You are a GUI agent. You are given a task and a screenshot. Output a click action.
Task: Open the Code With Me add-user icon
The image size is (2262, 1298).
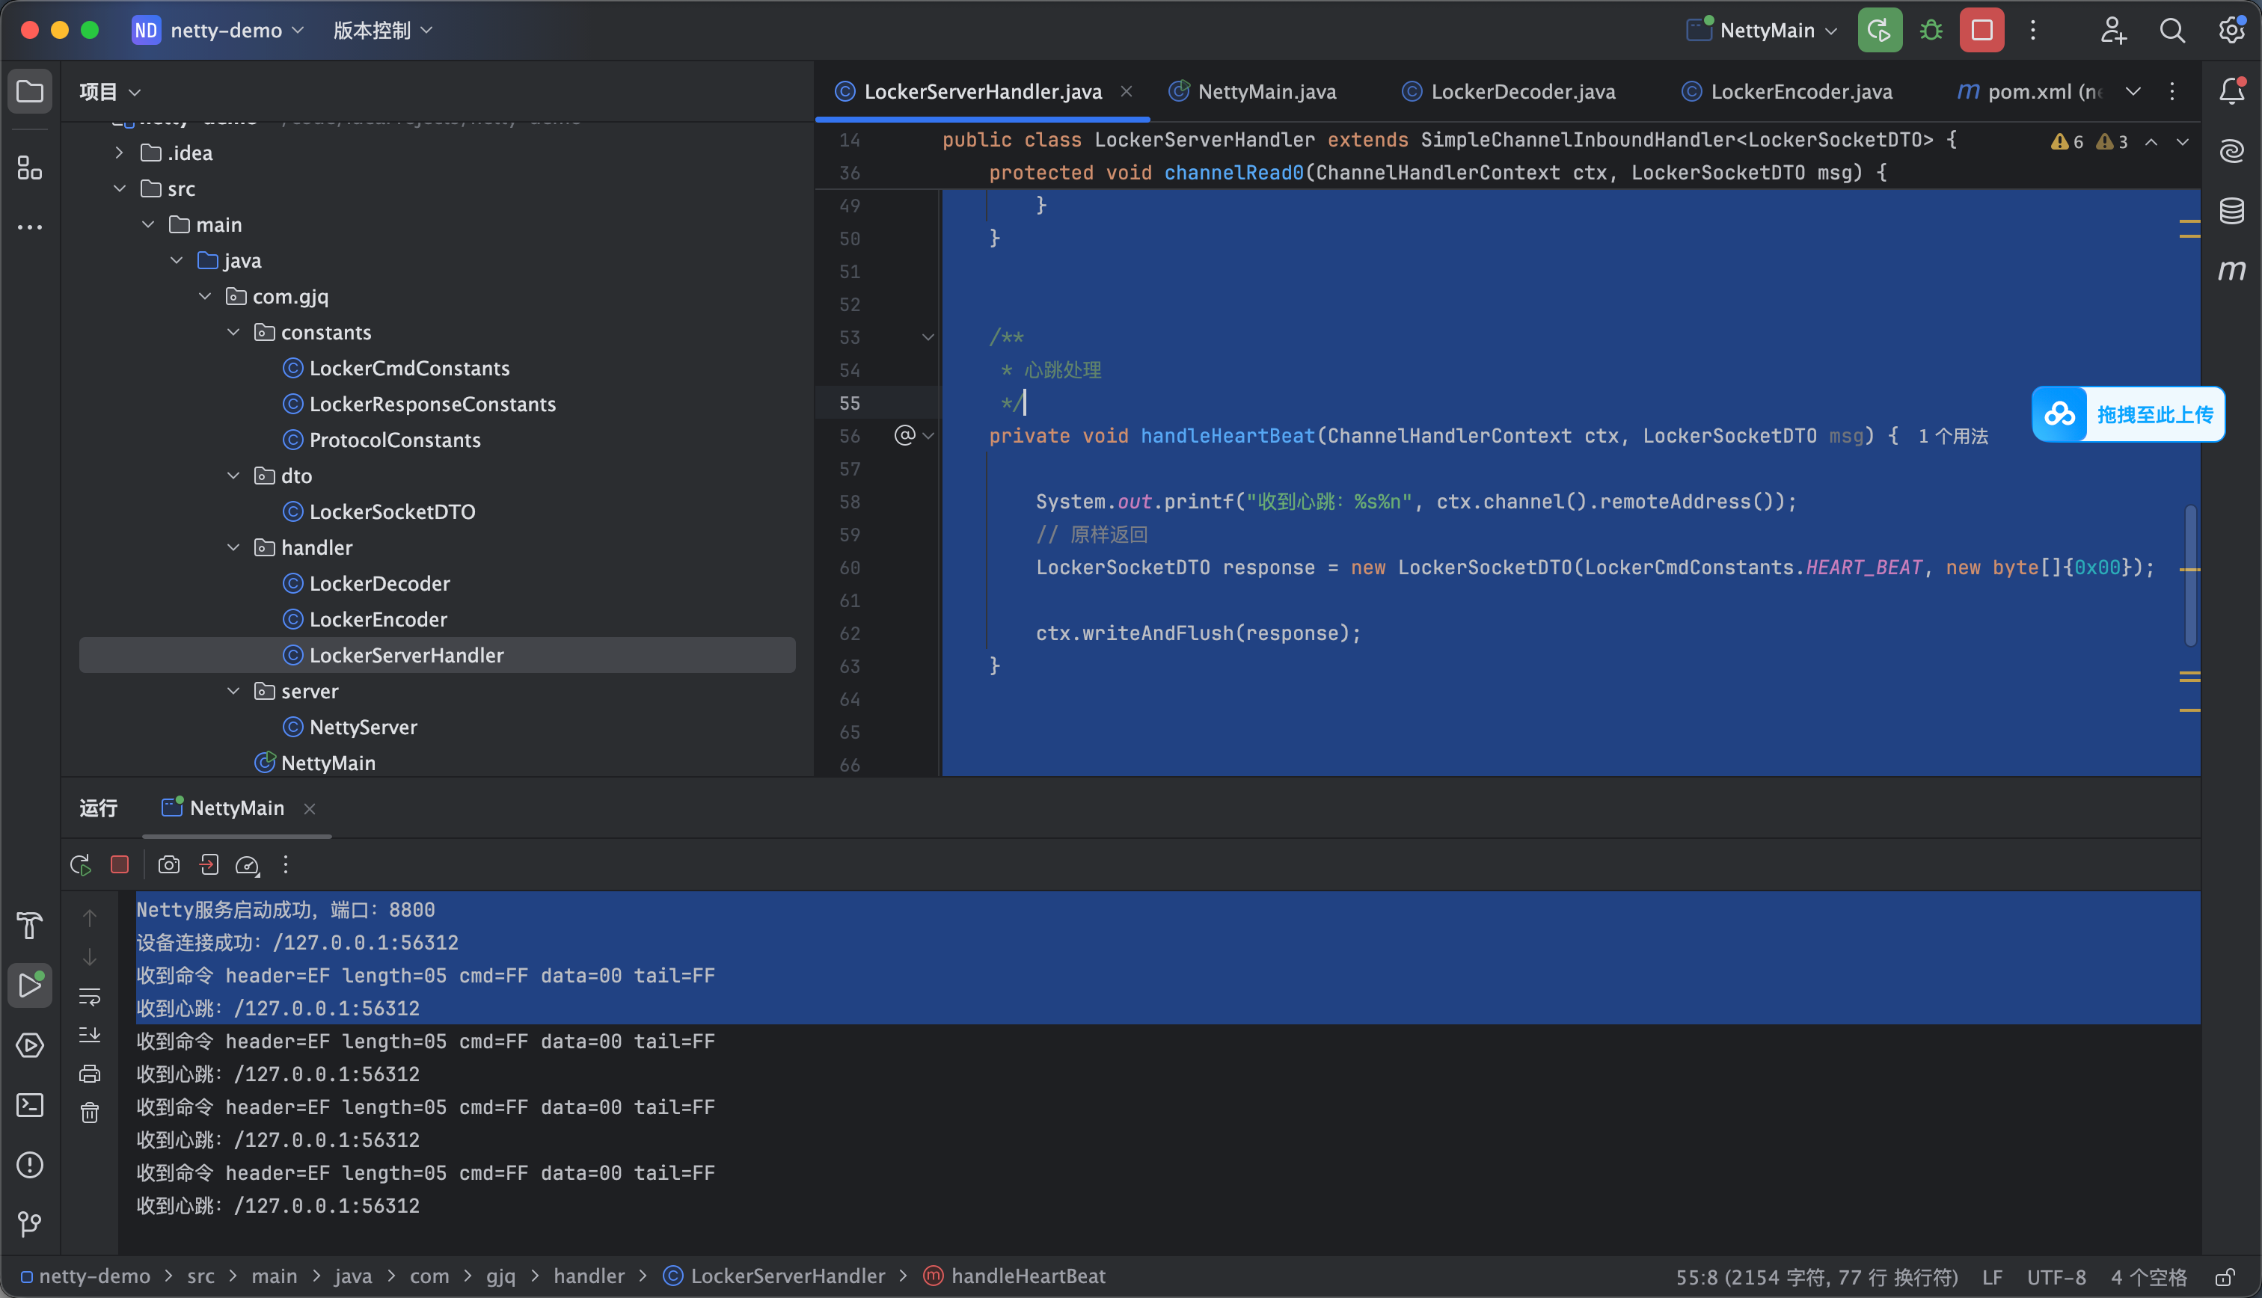(2113, 31)
